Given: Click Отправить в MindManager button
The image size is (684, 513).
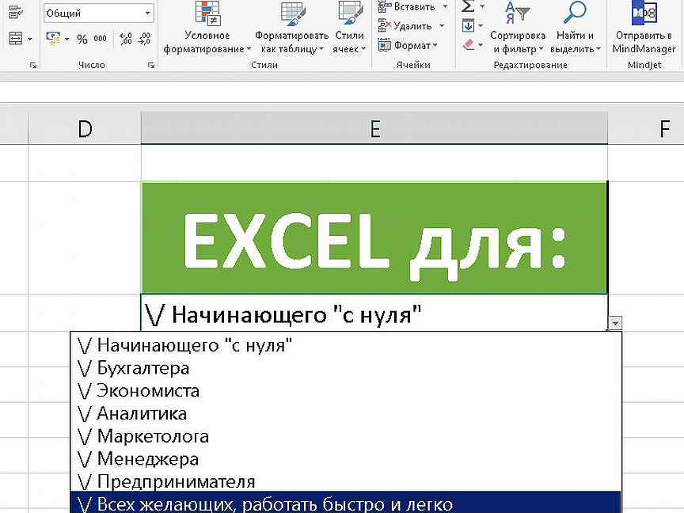Looking at the screenshot, I should tap(644, 28).
